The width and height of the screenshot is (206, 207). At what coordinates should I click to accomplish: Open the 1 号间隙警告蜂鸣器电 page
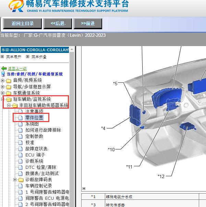pos(47,192)
